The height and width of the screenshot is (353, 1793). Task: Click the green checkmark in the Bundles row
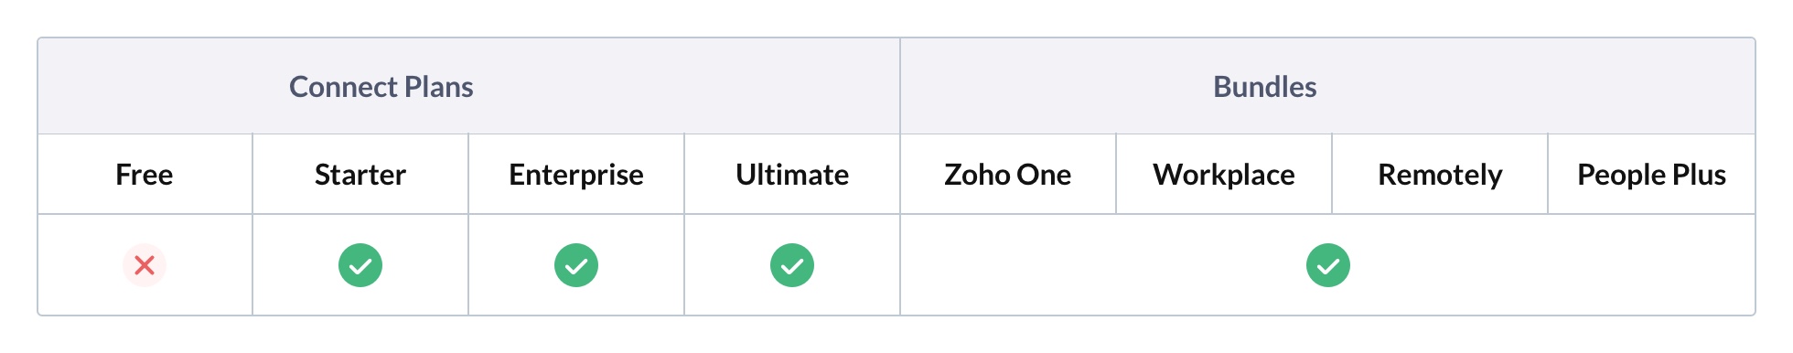(1328, 265)
